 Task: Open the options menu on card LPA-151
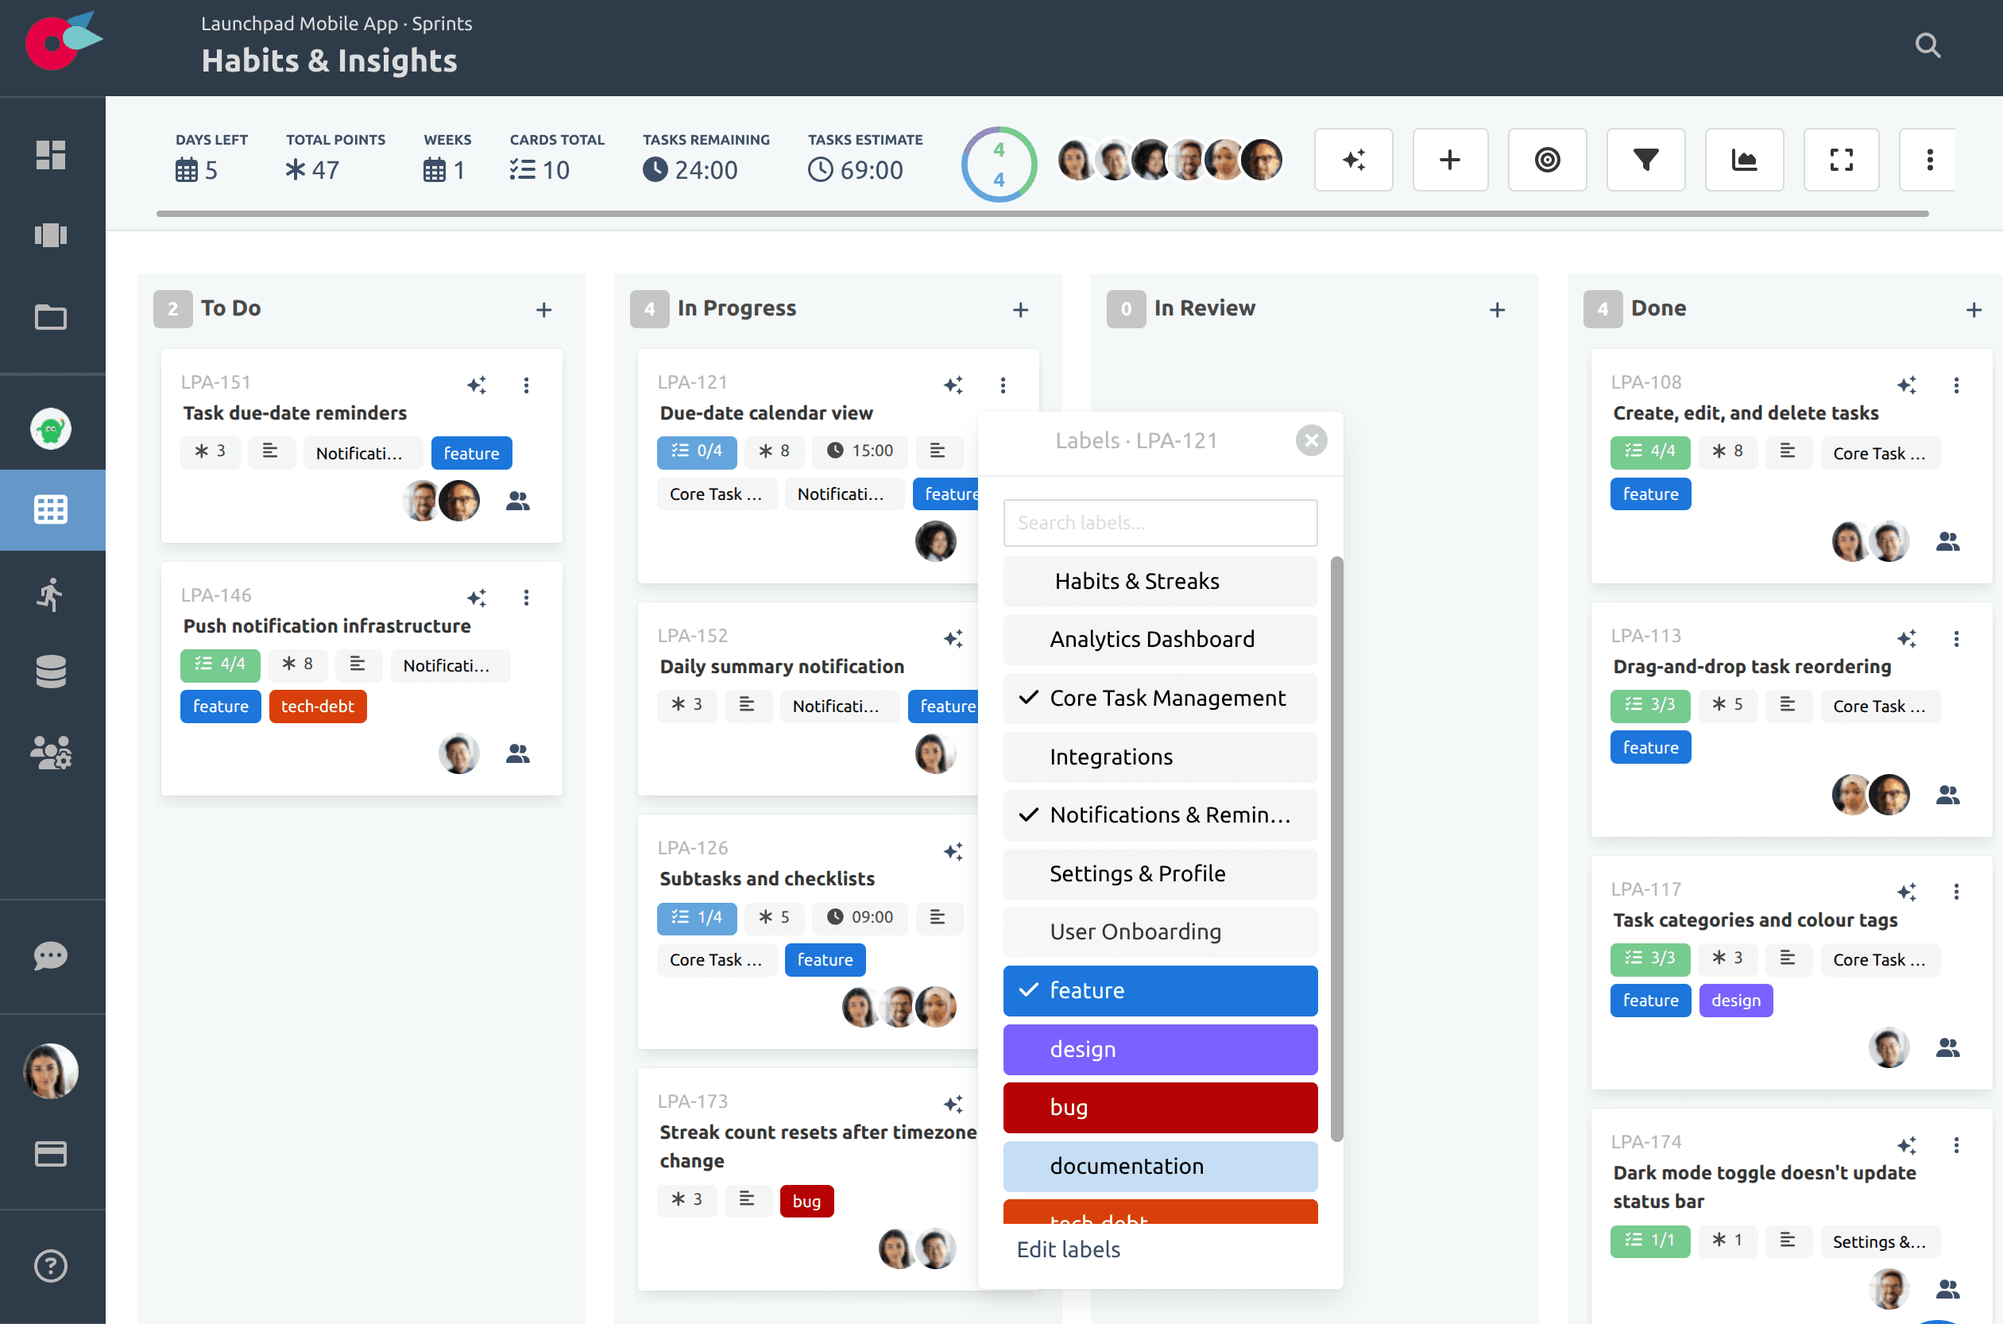coord(527,385)
